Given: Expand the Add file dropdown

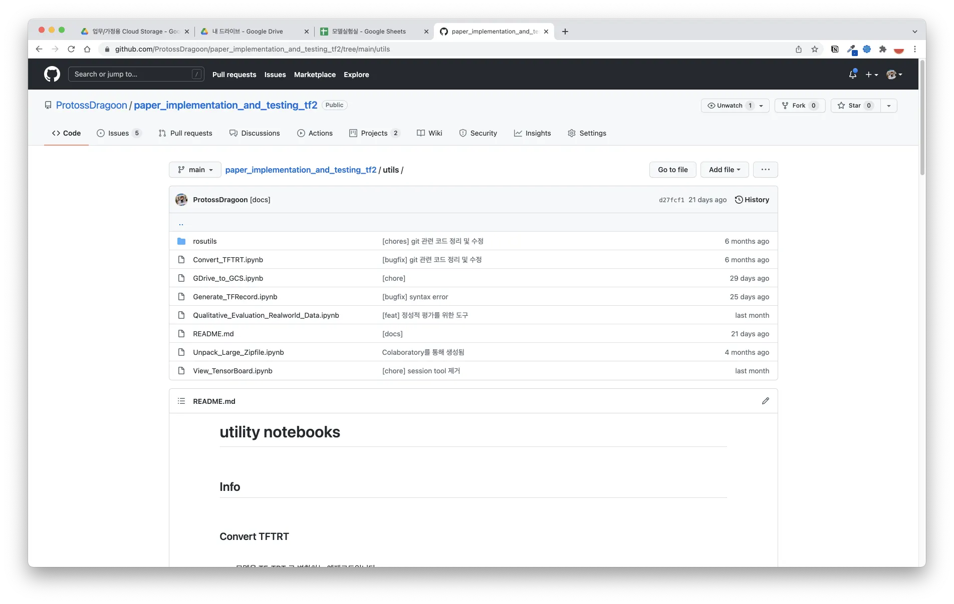Looking at the screenshot, I should click(725, 170).
